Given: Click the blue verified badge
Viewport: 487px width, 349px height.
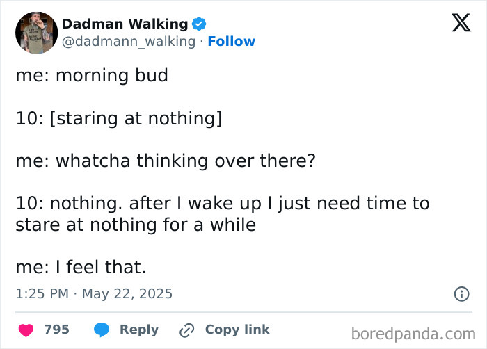Looking at the screenshot, I should 199,24.
